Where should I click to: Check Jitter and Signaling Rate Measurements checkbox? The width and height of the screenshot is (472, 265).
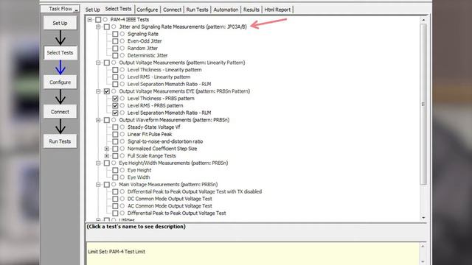(x=106, y=26)
